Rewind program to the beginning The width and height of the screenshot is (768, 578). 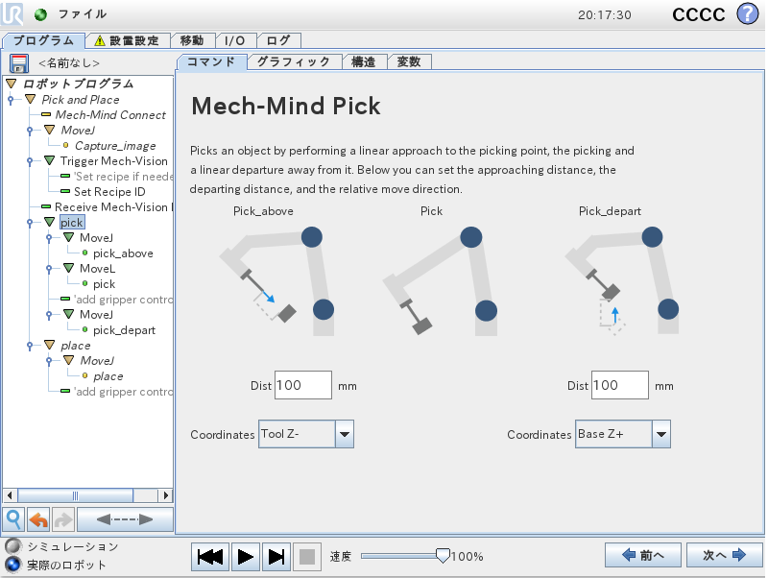[210, 557]
